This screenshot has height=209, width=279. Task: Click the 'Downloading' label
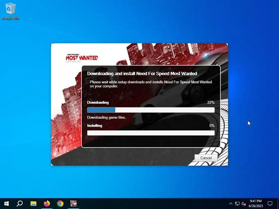(x=98, y=102)
